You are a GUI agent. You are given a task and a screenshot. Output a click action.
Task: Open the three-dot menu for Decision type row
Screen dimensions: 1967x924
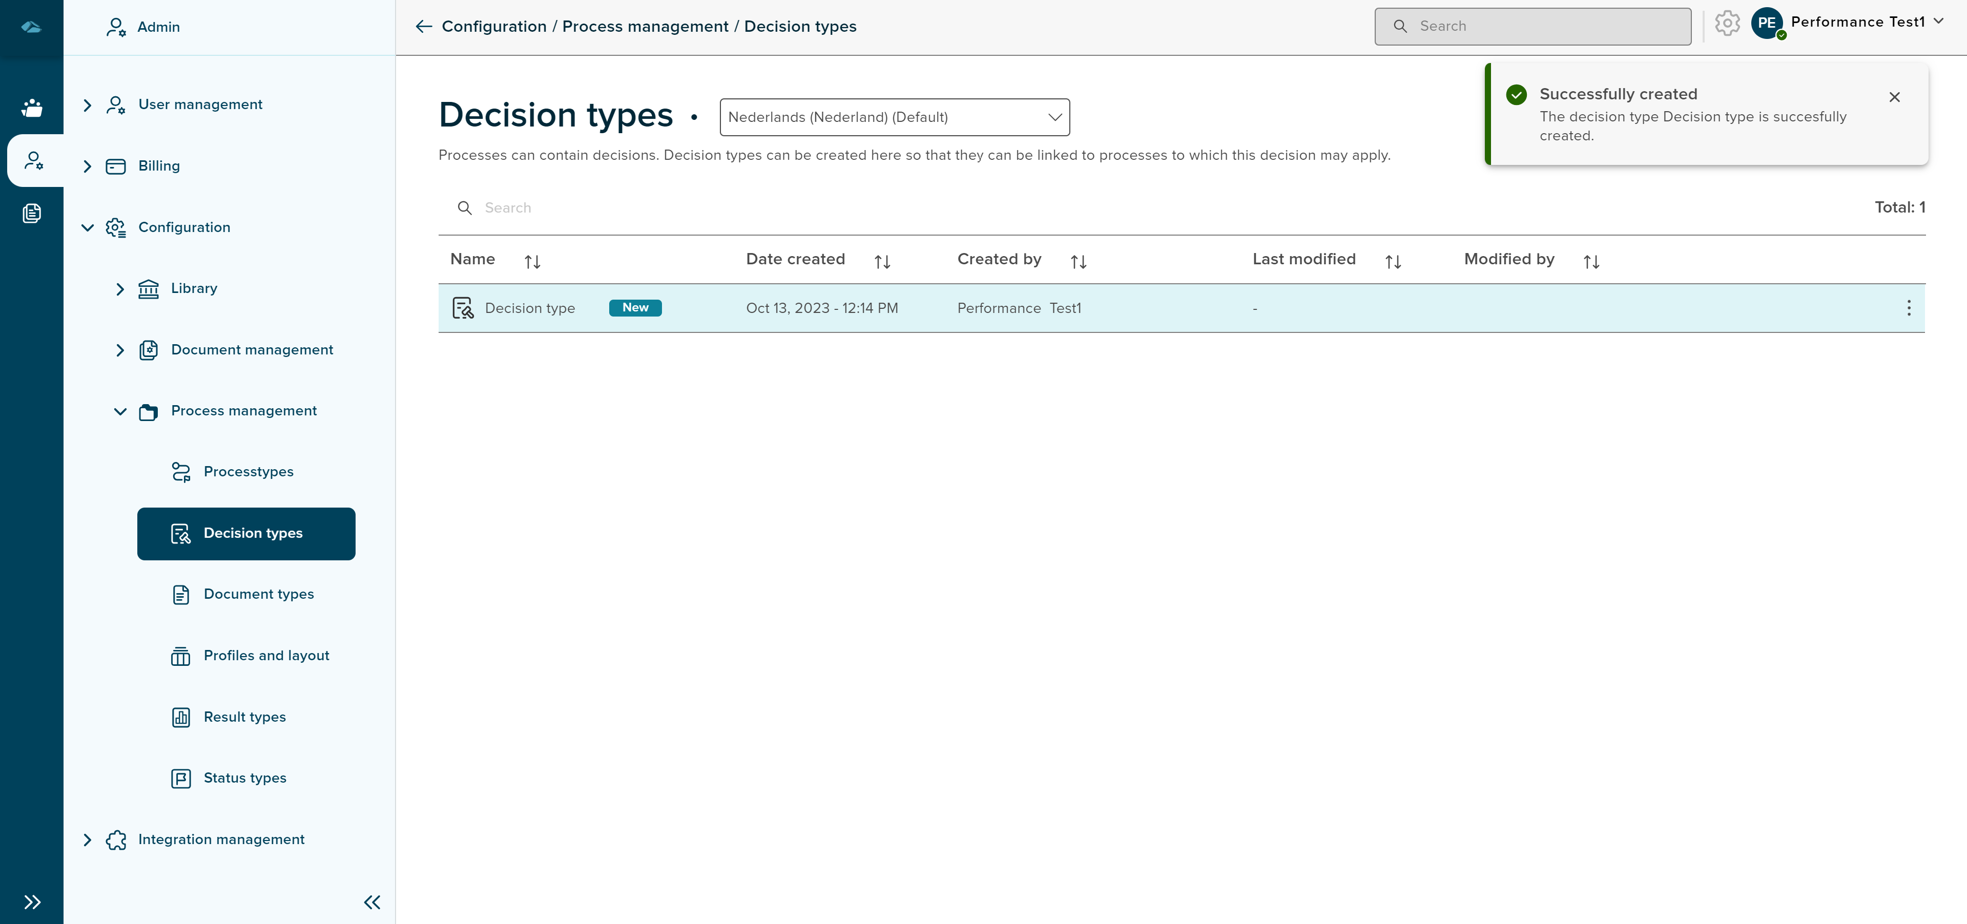(1908, 308)
